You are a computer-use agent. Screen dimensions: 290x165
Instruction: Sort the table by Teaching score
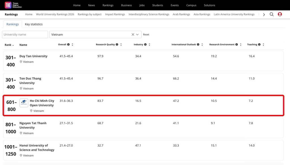pyautogui.click(x=263, y=45)
